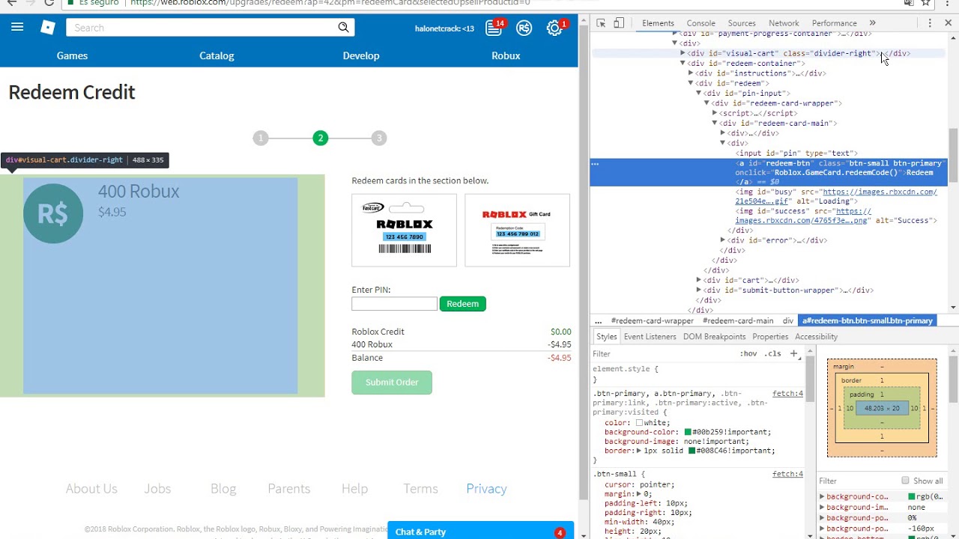Open the Event Listeners pane tab
959x539 pixels.
pos(650,337)
